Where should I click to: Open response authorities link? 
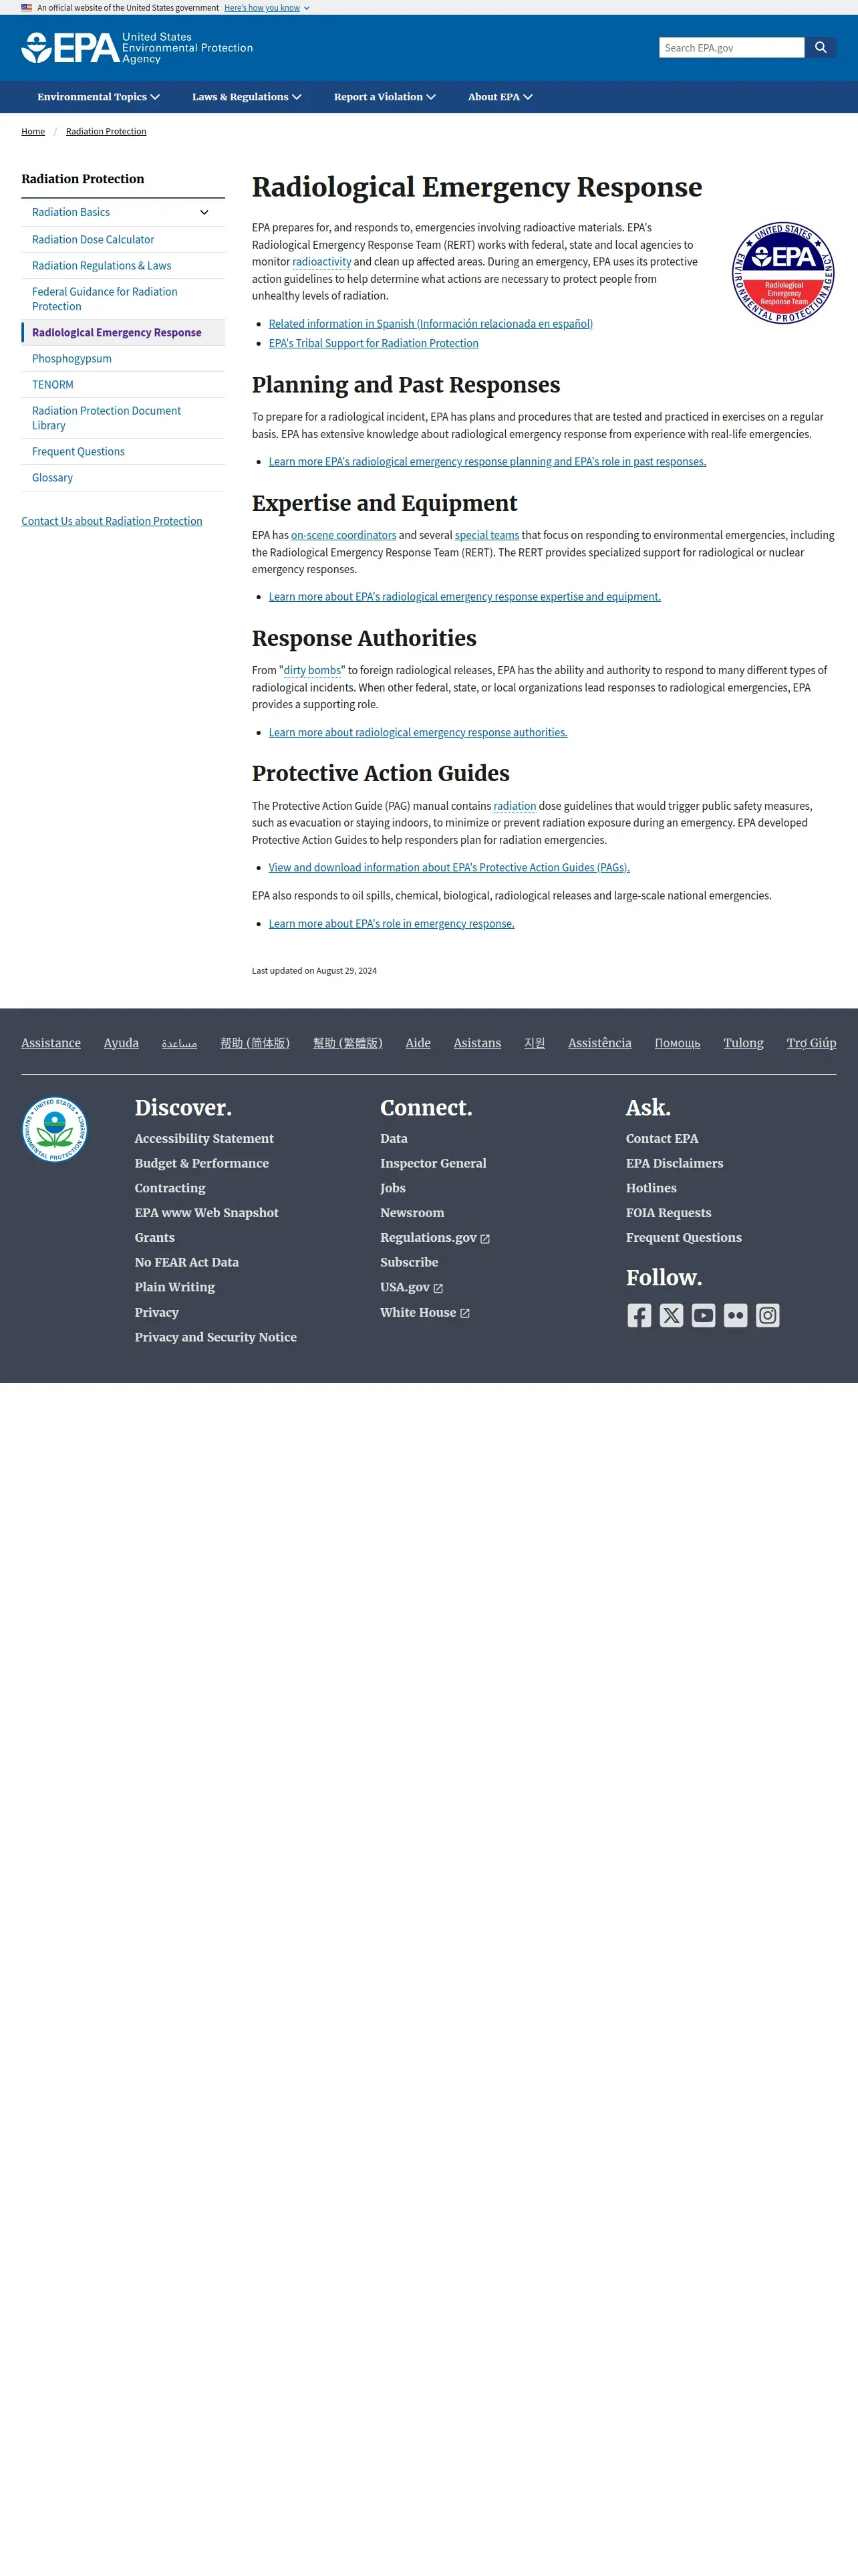click(x=418, y=732)
